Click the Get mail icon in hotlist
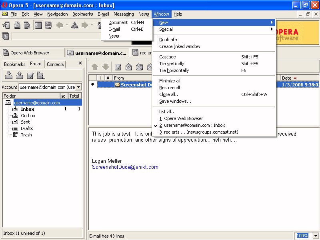The image size is (320, 240). (x=8, y=75)
